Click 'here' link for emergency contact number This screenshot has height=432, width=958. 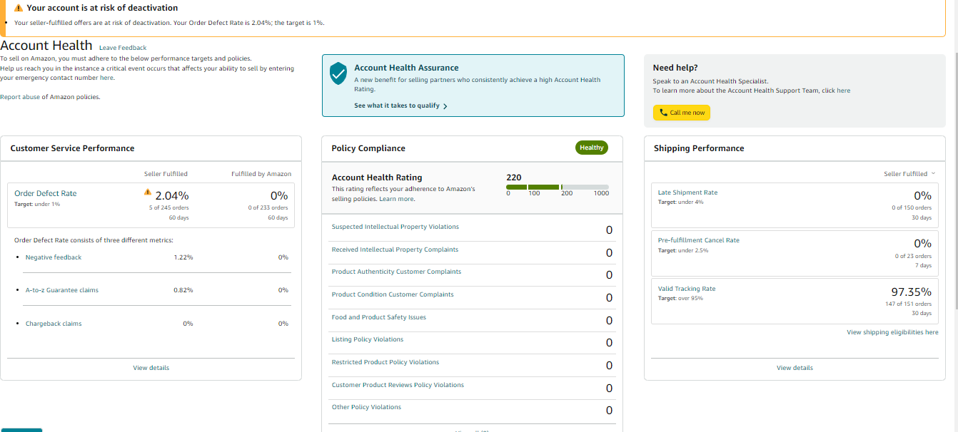(x=107, y=78)
